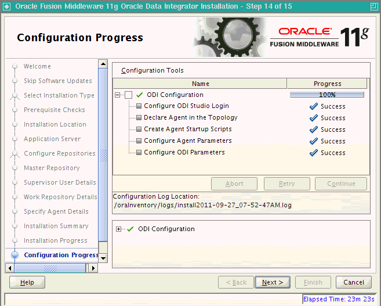The image size is (381, 306).
Task: Click Success checkmark for Declare Agent in Topology
Action: 314,118
